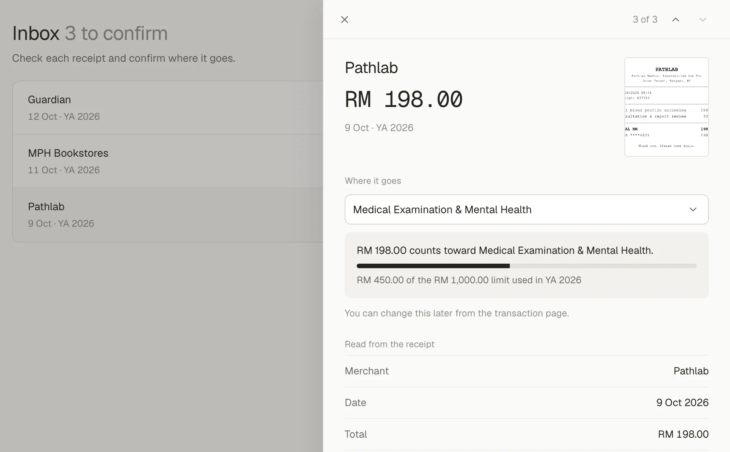Go to next receipt with down chevron
Viewport: 730px width, 452px height.
(x=702, y=20)
